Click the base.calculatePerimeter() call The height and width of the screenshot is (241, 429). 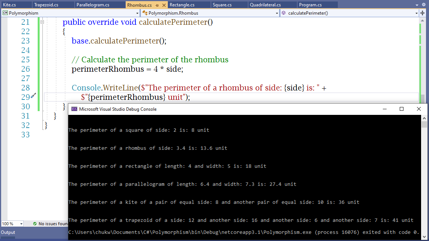point(119,41)
